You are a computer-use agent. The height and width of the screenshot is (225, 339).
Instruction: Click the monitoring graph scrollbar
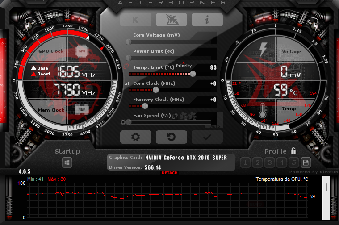[x=326, y=198]
